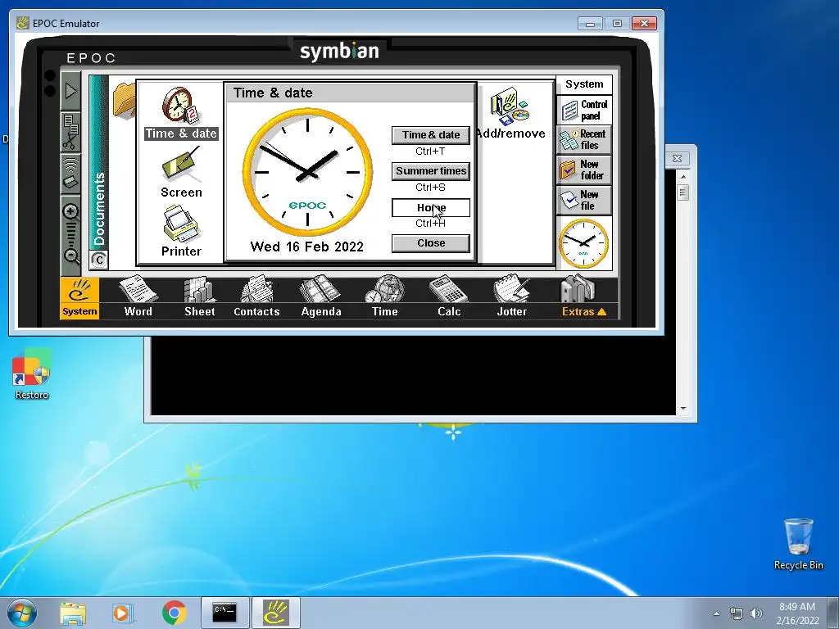This screenshot has width=839, height=629.
Task: Click the network tray icon
Action: tap(737, 613)
